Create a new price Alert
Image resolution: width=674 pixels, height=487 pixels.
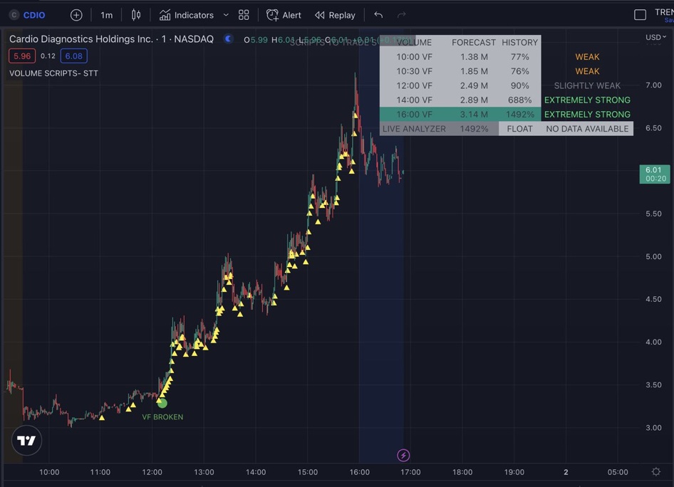click(x=284, y=15)
